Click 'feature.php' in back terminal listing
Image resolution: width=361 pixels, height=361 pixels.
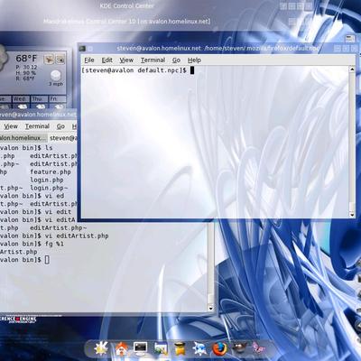pos(51,172)
